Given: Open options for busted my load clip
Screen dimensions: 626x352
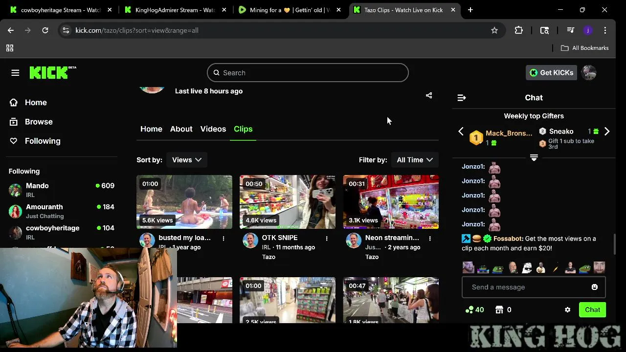Looking at the screenshot, I should (224, 239).
